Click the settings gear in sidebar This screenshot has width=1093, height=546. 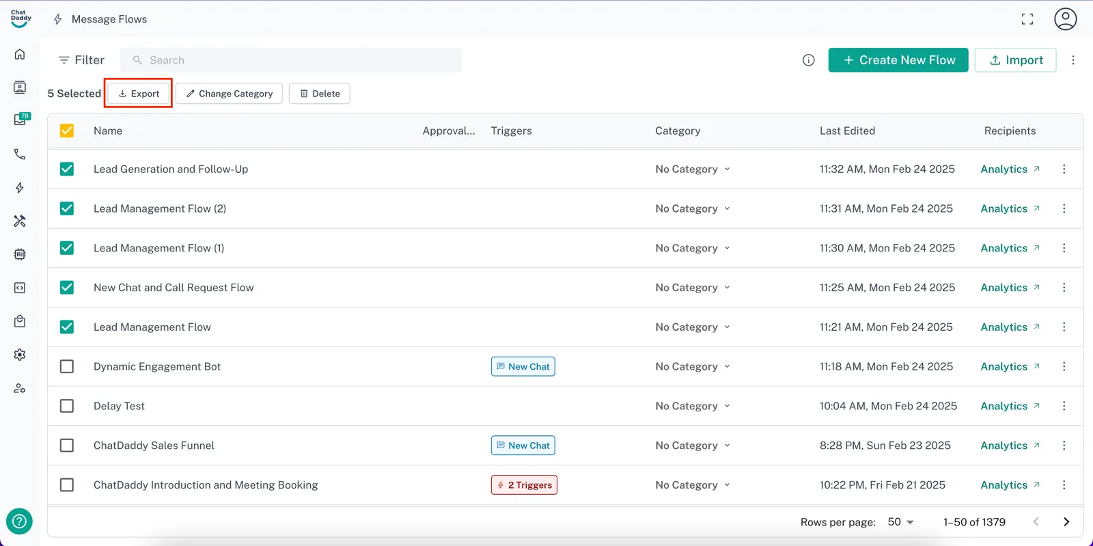click(x=20, y=355)
